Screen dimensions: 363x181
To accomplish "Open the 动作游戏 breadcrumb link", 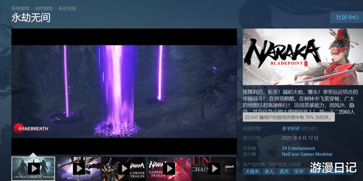I will (x=44, y=9).
